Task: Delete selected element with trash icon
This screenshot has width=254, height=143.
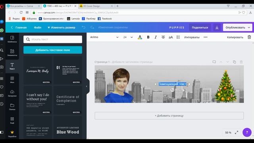Action: coord(249,37)
